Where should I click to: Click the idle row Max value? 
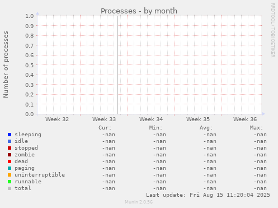260,141
